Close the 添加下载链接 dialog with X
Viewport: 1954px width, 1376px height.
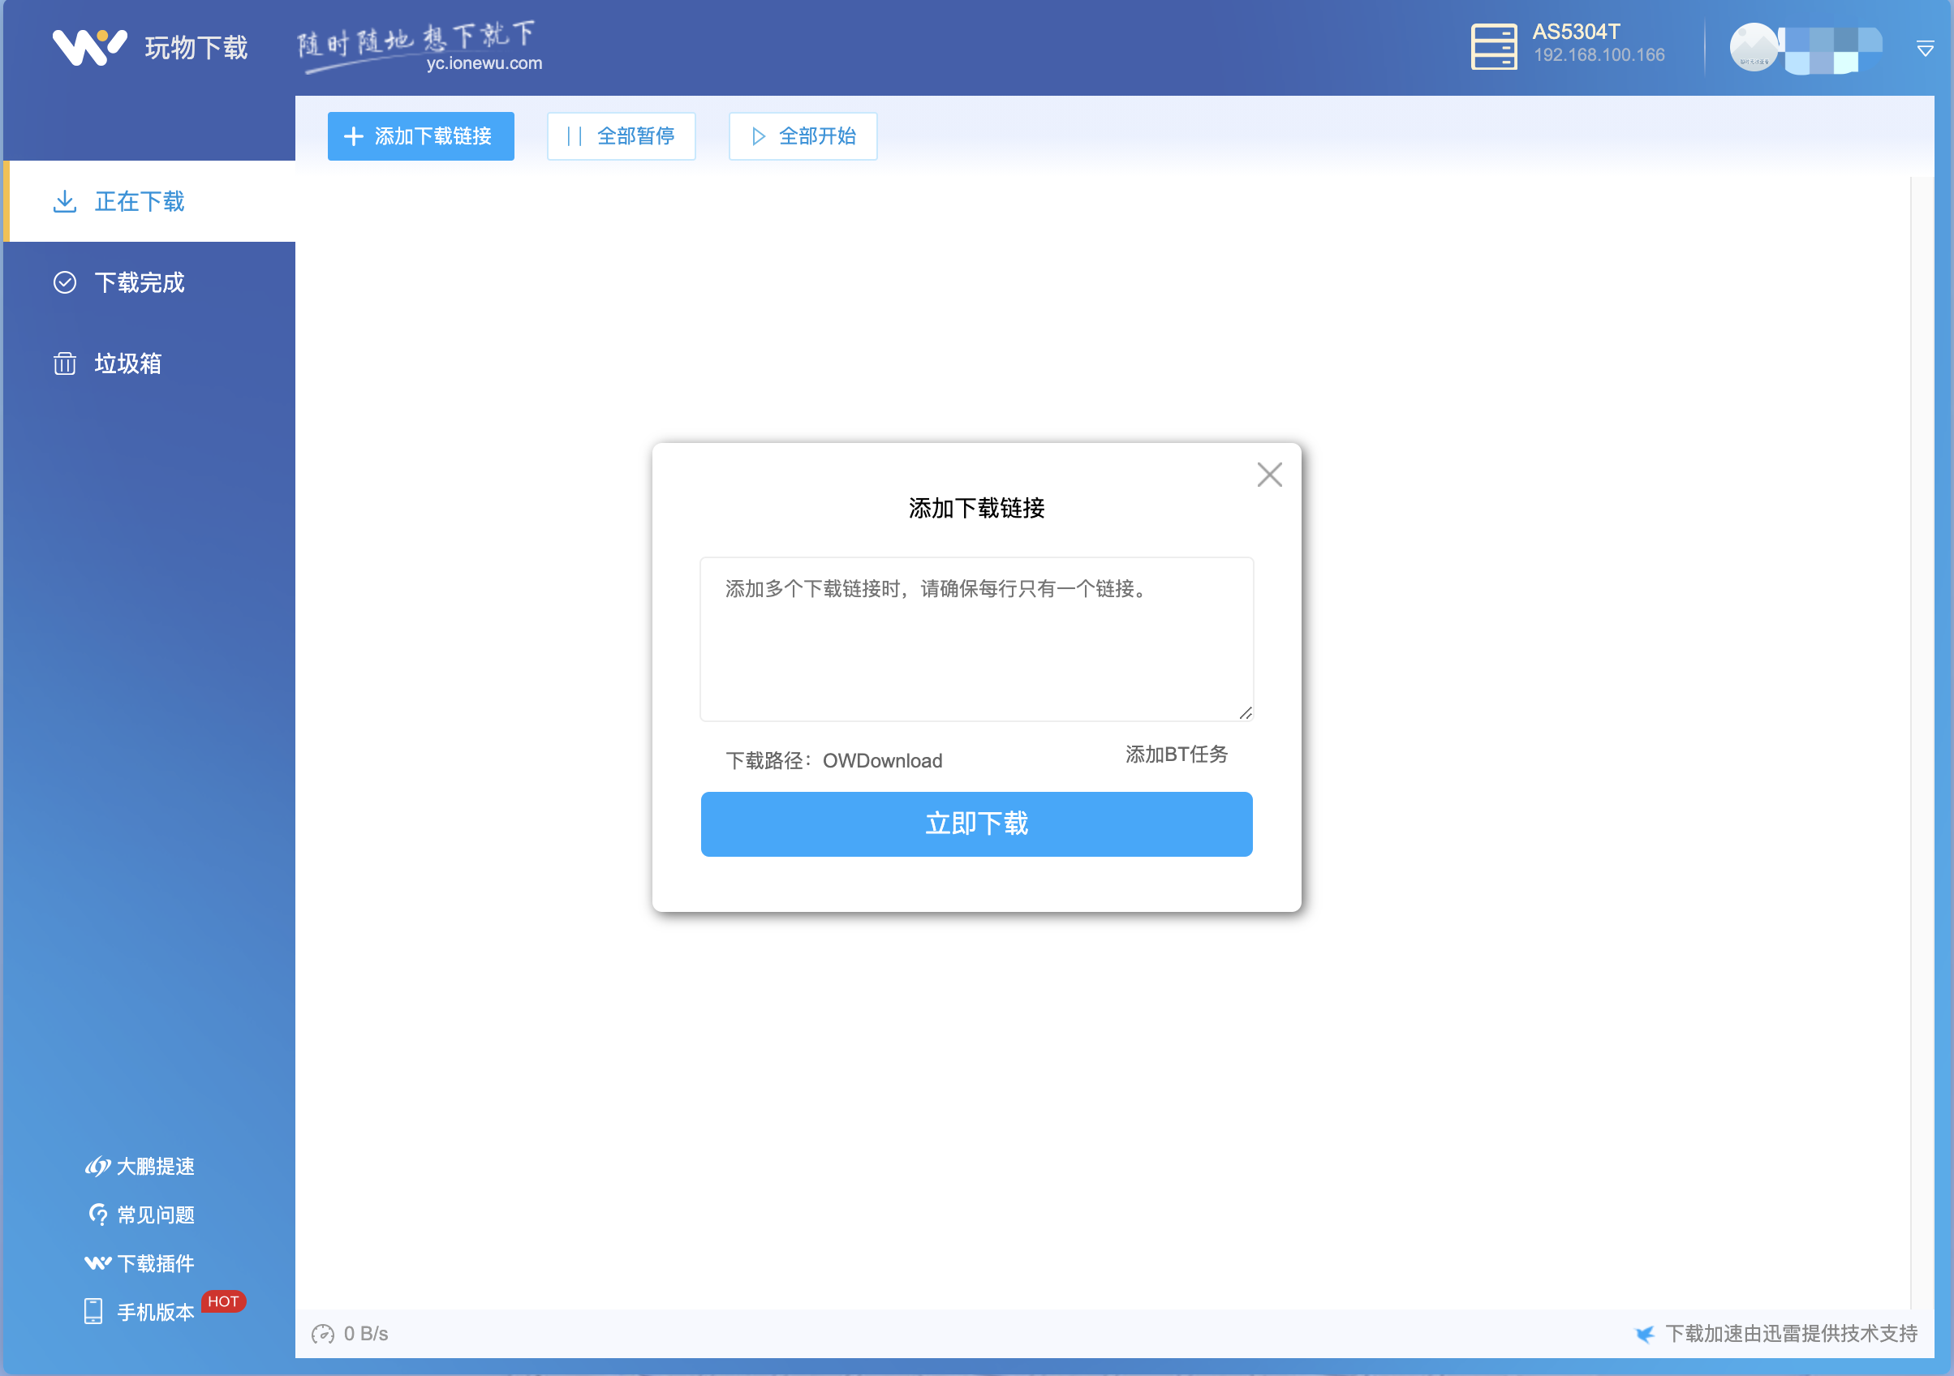(1269, 475)
